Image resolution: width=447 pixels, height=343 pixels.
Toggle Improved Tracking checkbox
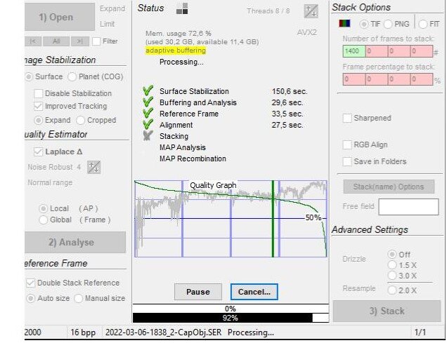point(38,106)
